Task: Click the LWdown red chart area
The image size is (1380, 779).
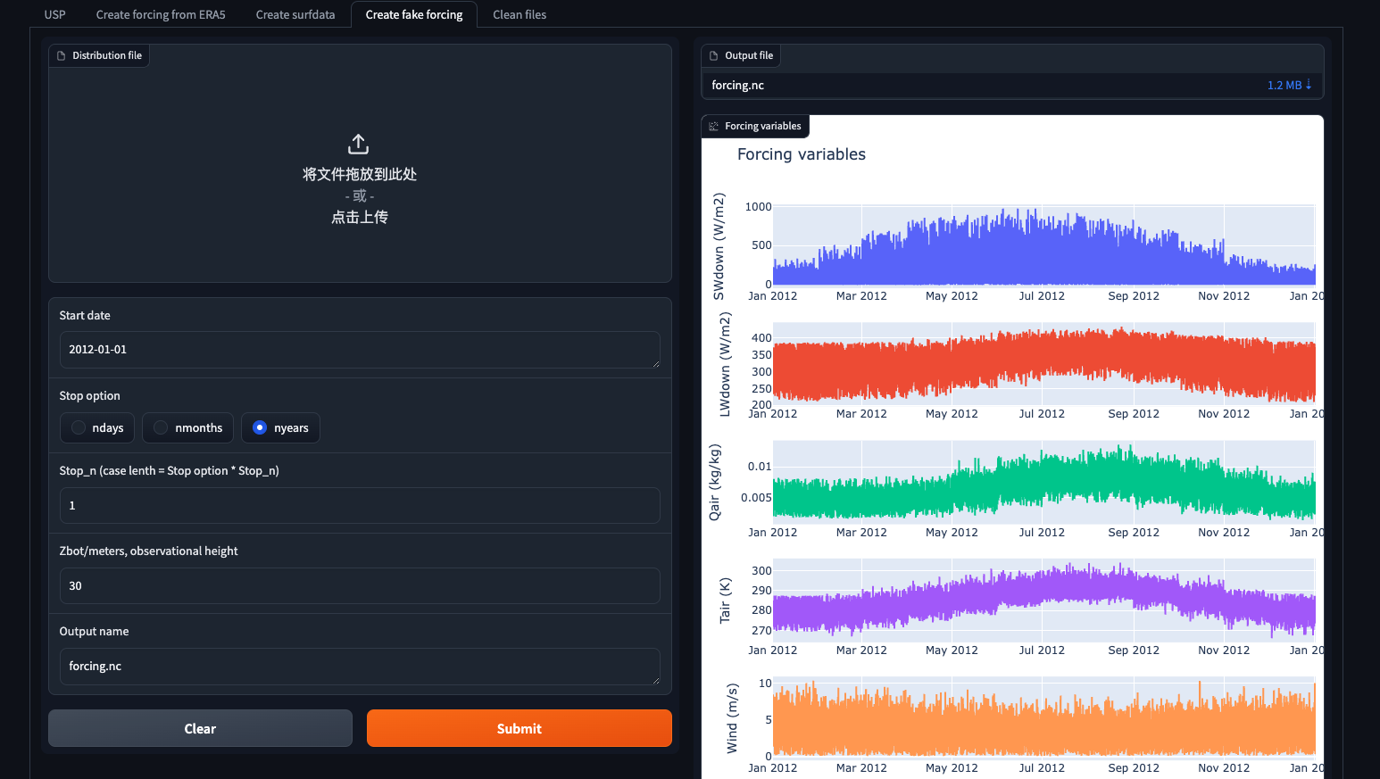Action: point(1044,365)
